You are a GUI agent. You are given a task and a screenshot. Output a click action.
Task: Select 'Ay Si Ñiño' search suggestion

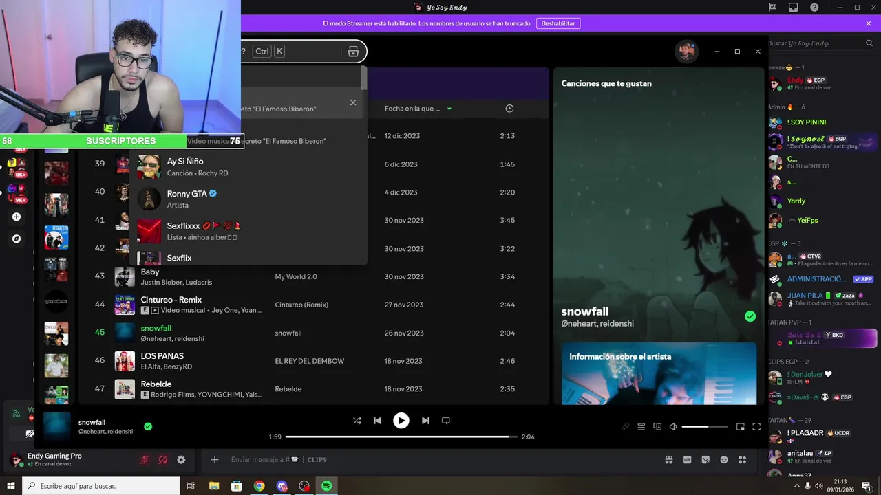click(x=248, y=166)
